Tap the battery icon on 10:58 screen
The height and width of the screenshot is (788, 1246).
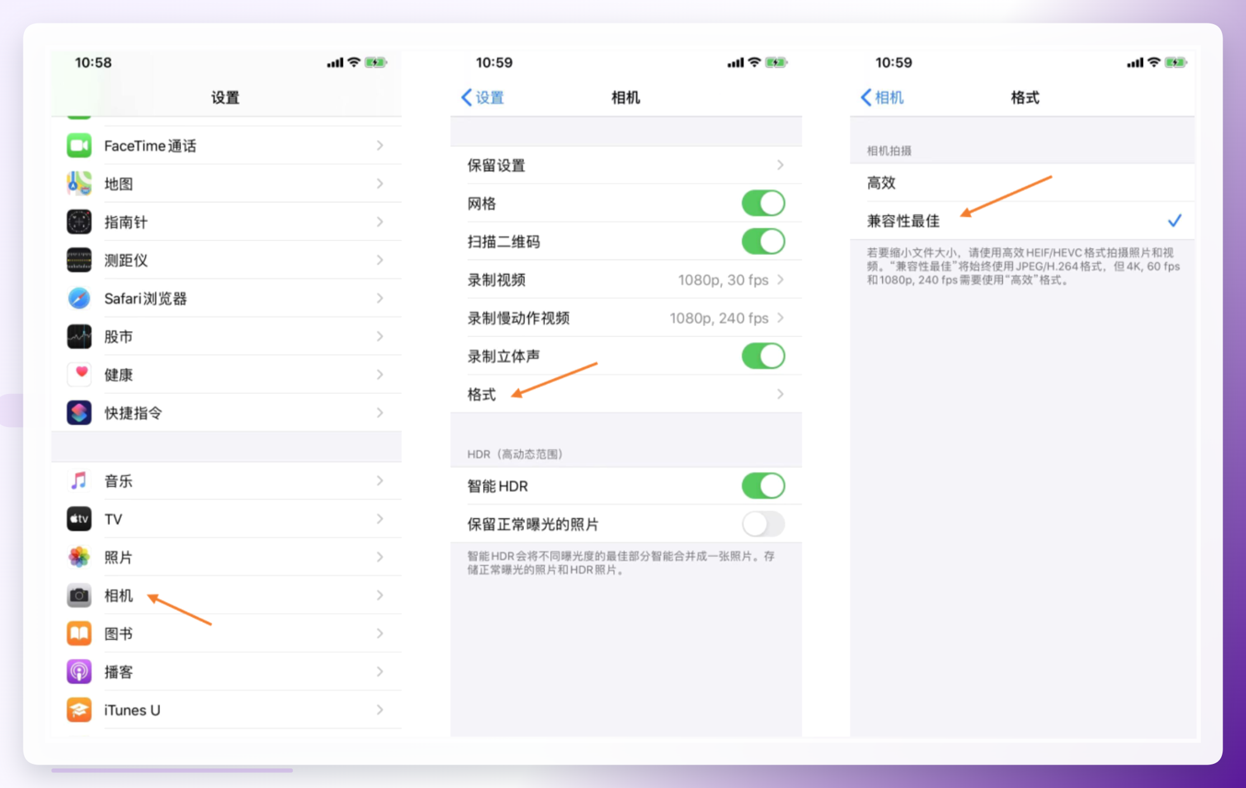(375, 62)
